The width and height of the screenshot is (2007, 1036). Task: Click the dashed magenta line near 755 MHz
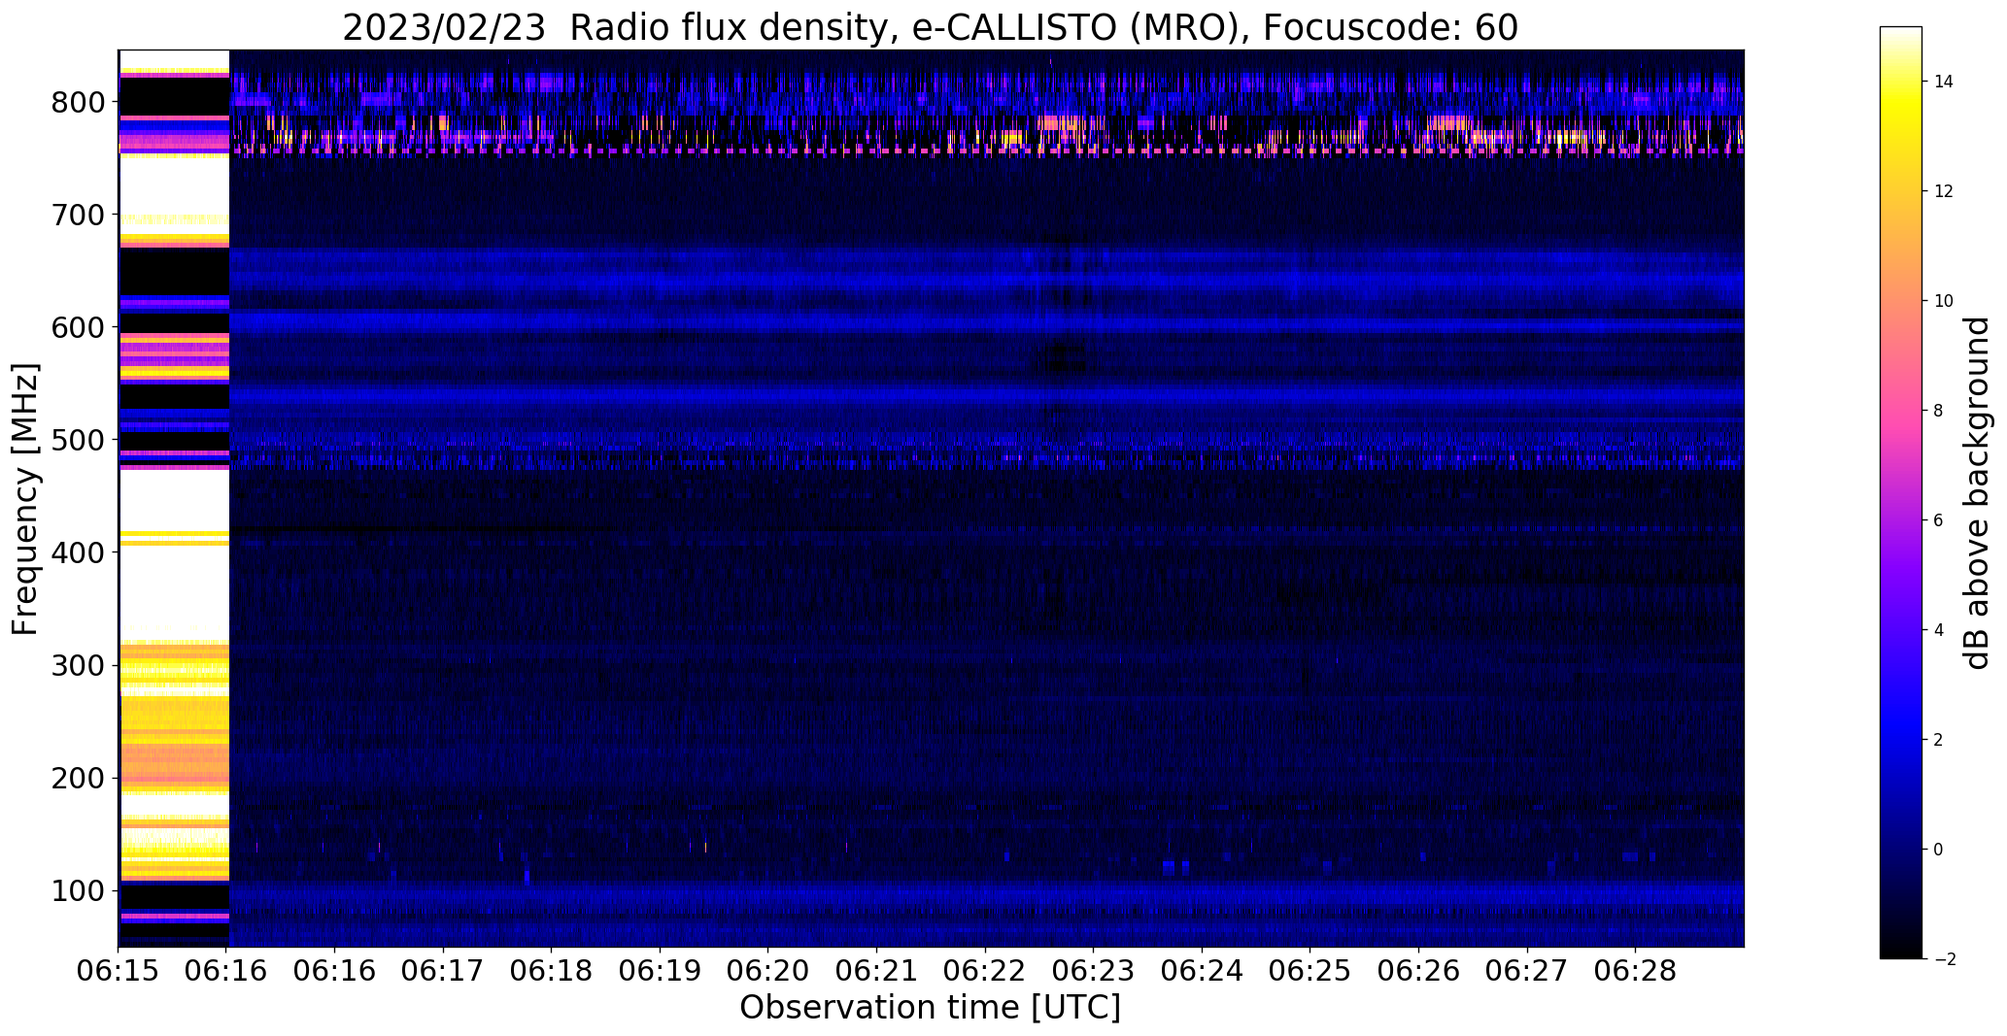point(987,151)
